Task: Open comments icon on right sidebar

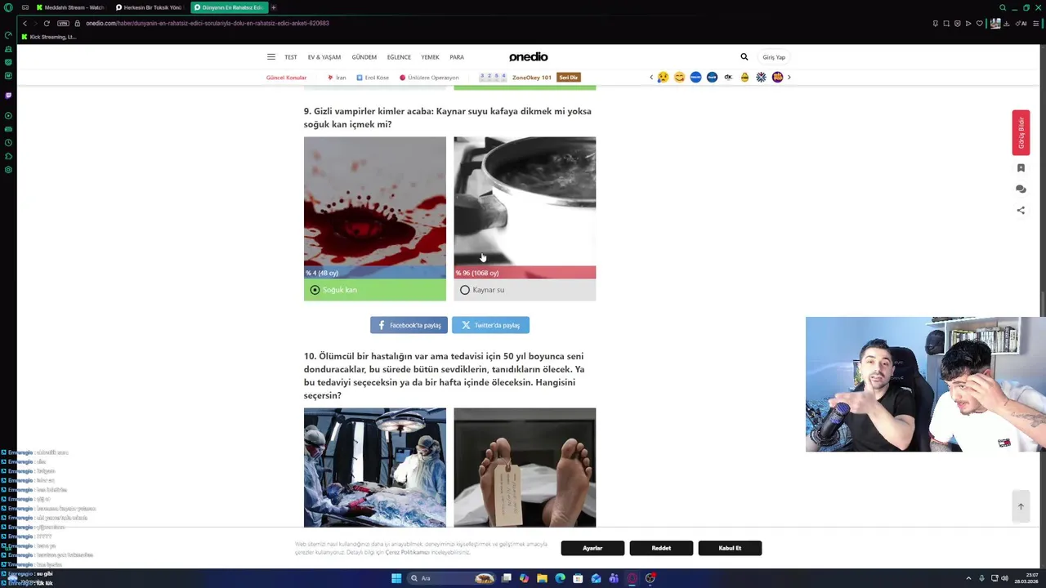Action: tap(1021, 189)
